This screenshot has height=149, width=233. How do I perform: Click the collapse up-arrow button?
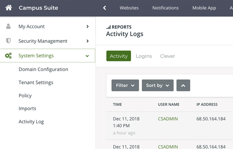point(183,85)
